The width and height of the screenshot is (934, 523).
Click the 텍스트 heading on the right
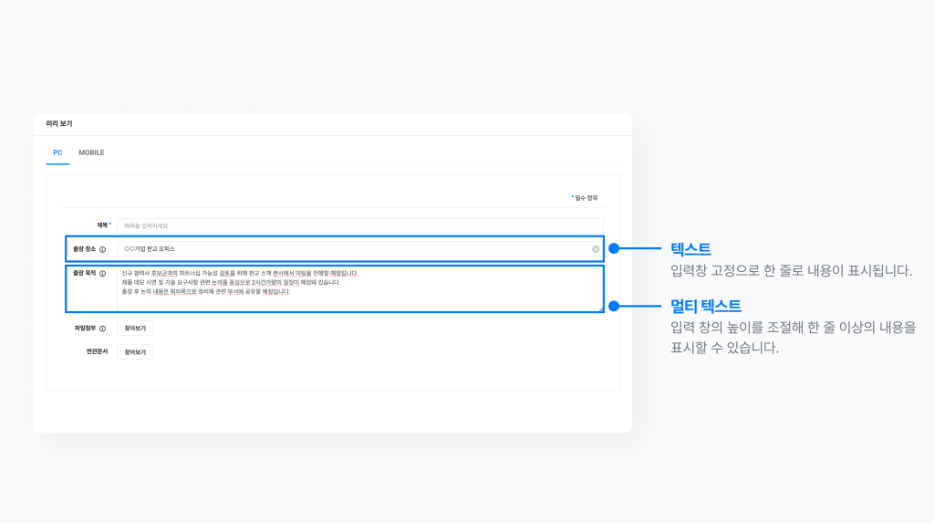tap(691, 248)
